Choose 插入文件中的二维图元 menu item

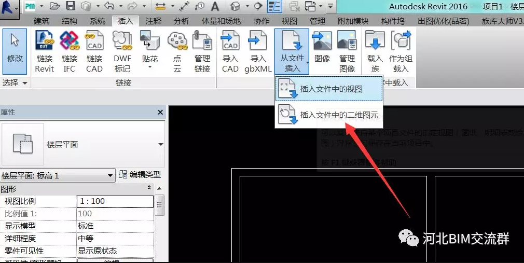pos(329,115)
